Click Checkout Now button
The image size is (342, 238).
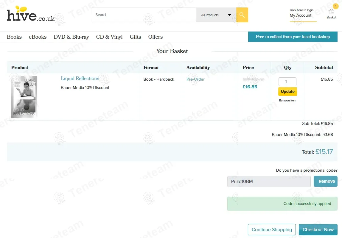318,229
